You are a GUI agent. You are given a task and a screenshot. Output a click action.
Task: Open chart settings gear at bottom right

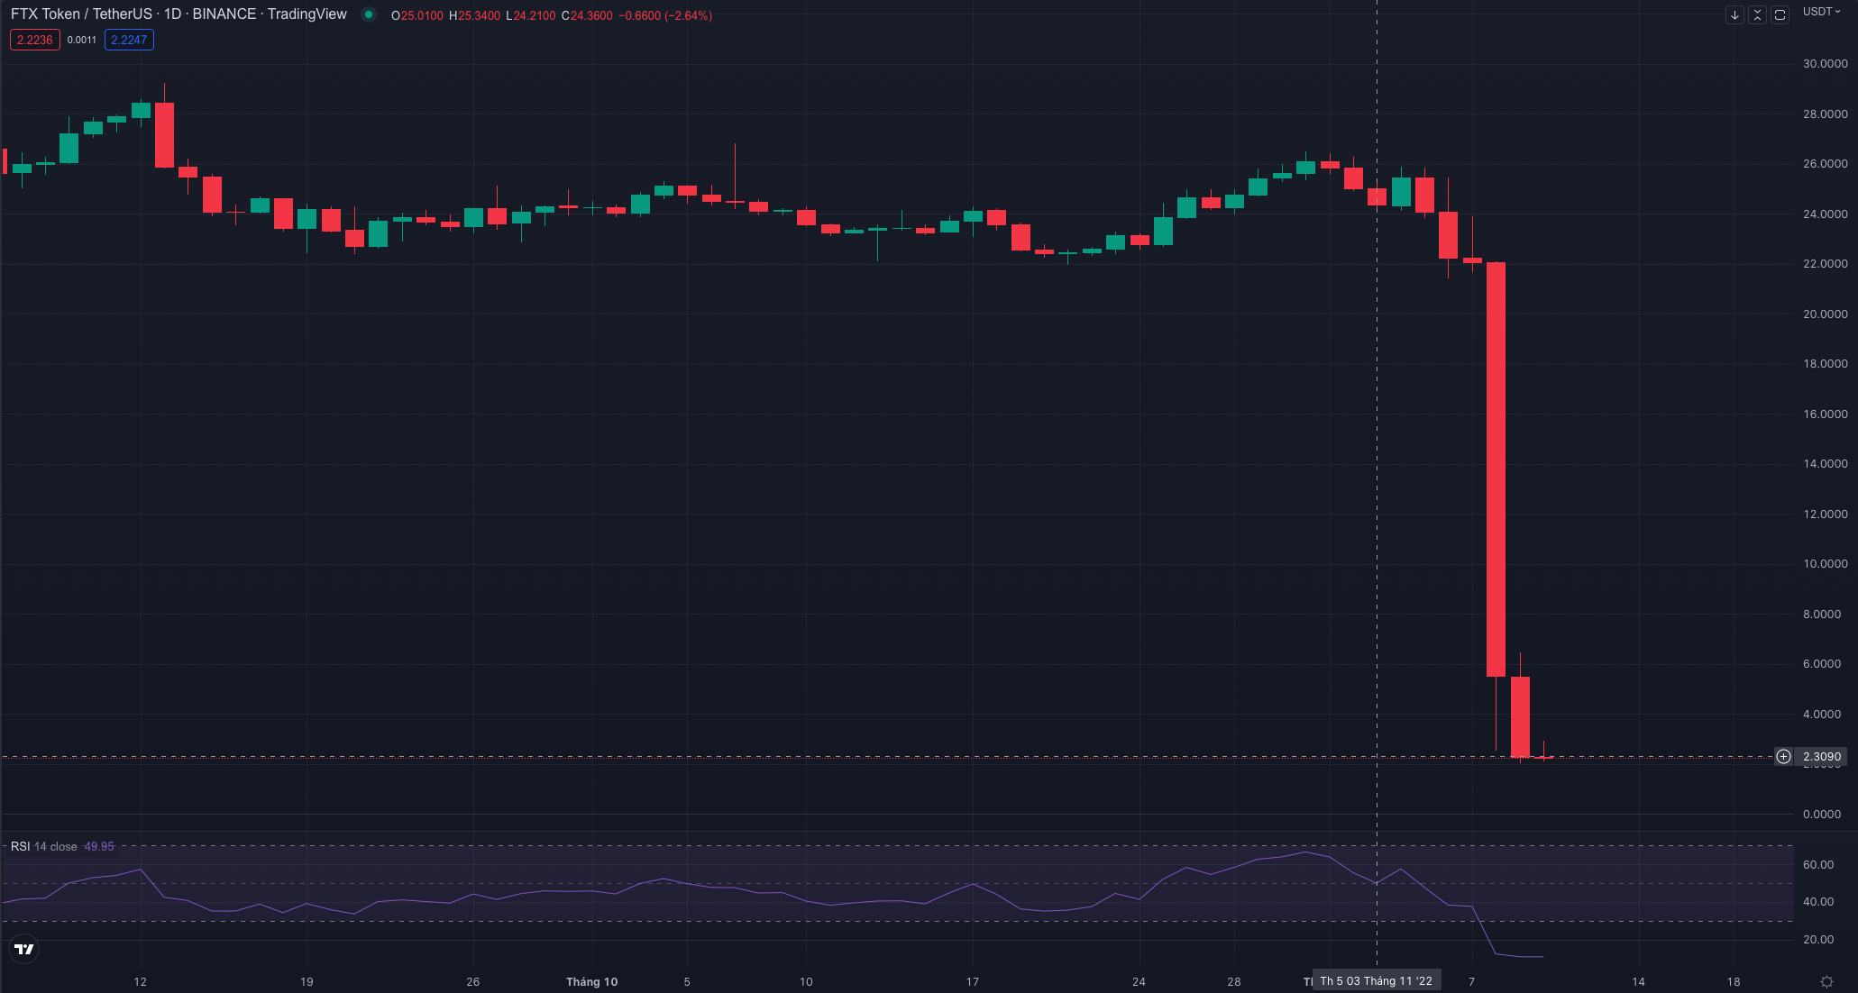click(x=1826, y=982)
